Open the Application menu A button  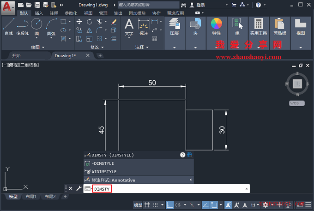8,8
